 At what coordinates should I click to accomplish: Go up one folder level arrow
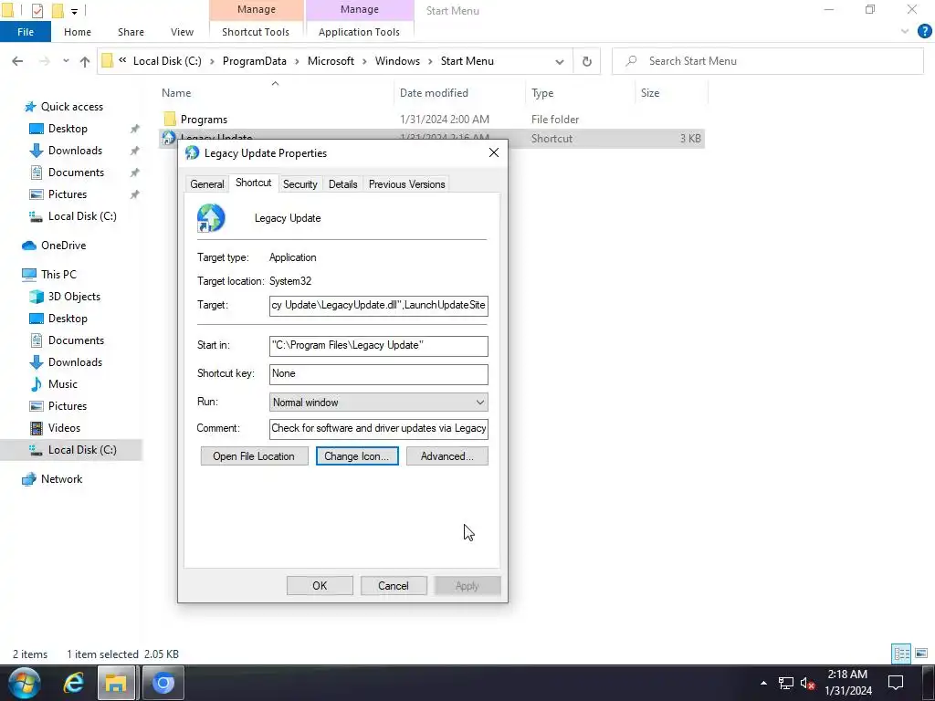point(85,61)
